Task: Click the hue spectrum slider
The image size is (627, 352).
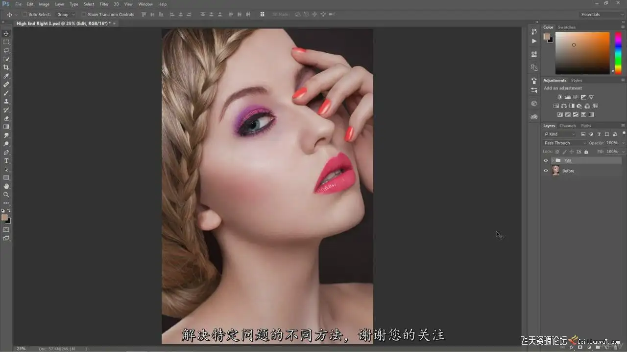Action: point(618,53)
